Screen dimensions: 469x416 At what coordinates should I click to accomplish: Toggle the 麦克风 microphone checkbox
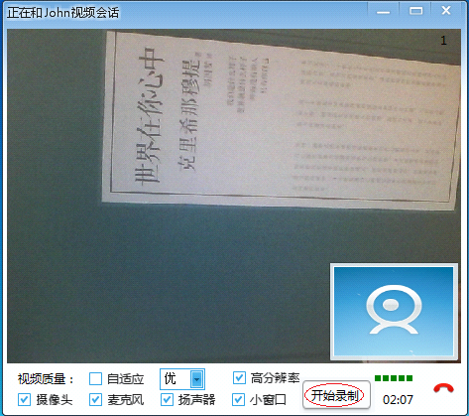point(95,399)
